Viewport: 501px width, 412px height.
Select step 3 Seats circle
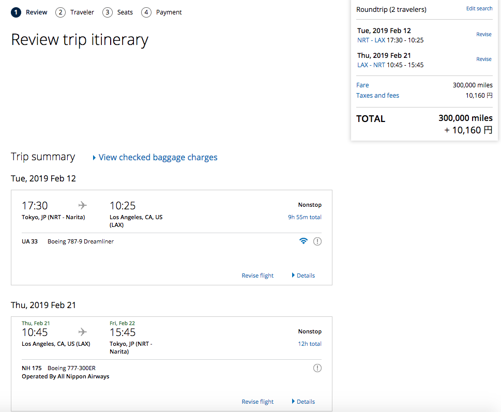click(108, 12)
